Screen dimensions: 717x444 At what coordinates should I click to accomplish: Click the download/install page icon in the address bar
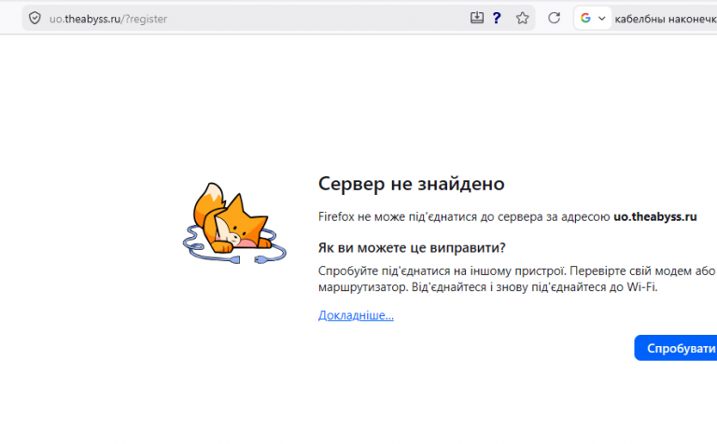[x=476, y=18]
